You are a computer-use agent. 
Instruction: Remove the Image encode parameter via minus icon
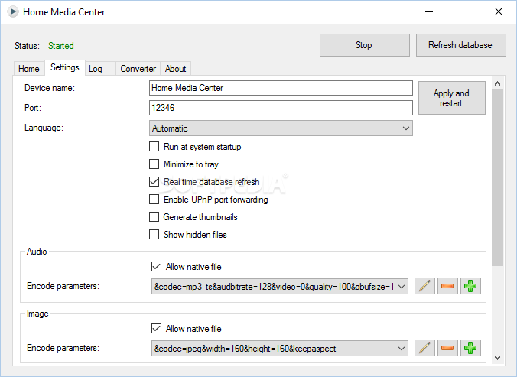click(x=448, y=348)
